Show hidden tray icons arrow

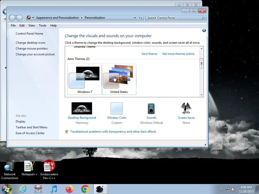[221, 189]
